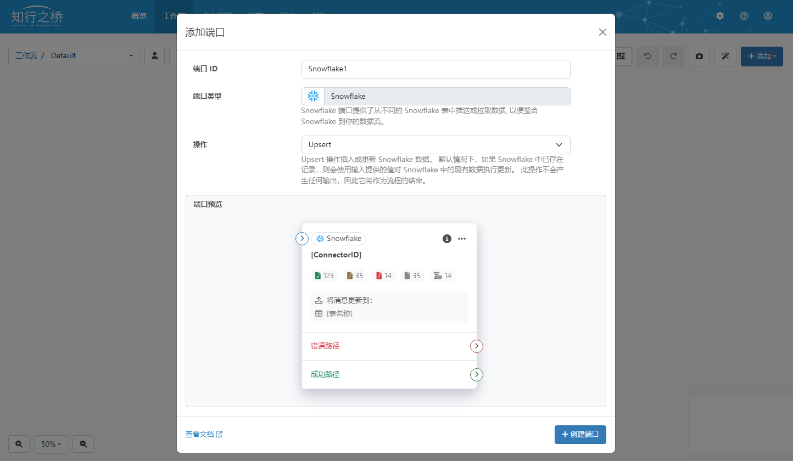The height and width of the screenshot is (461, 793).
Task: Click the zoom in magnifier icon
Action: (x=19, y=444)
